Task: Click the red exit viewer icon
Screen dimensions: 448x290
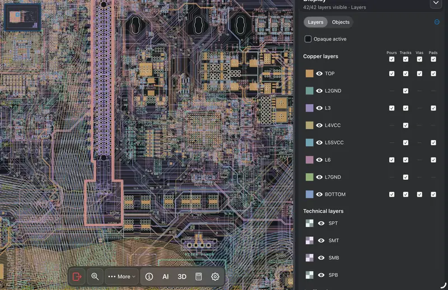Action: point(77,277)
